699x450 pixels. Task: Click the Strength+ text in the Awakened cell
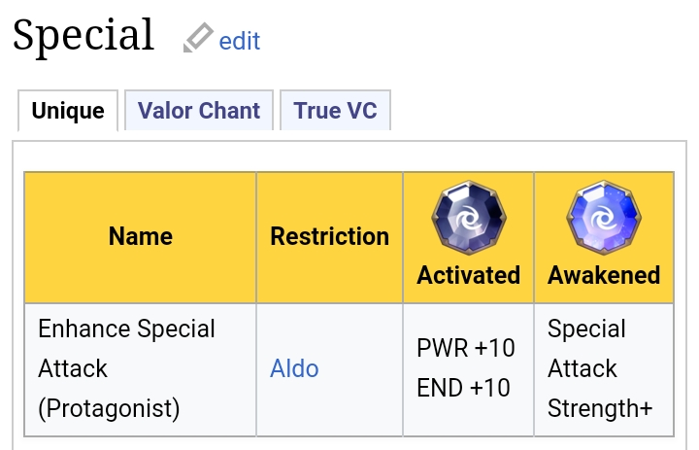600,408
